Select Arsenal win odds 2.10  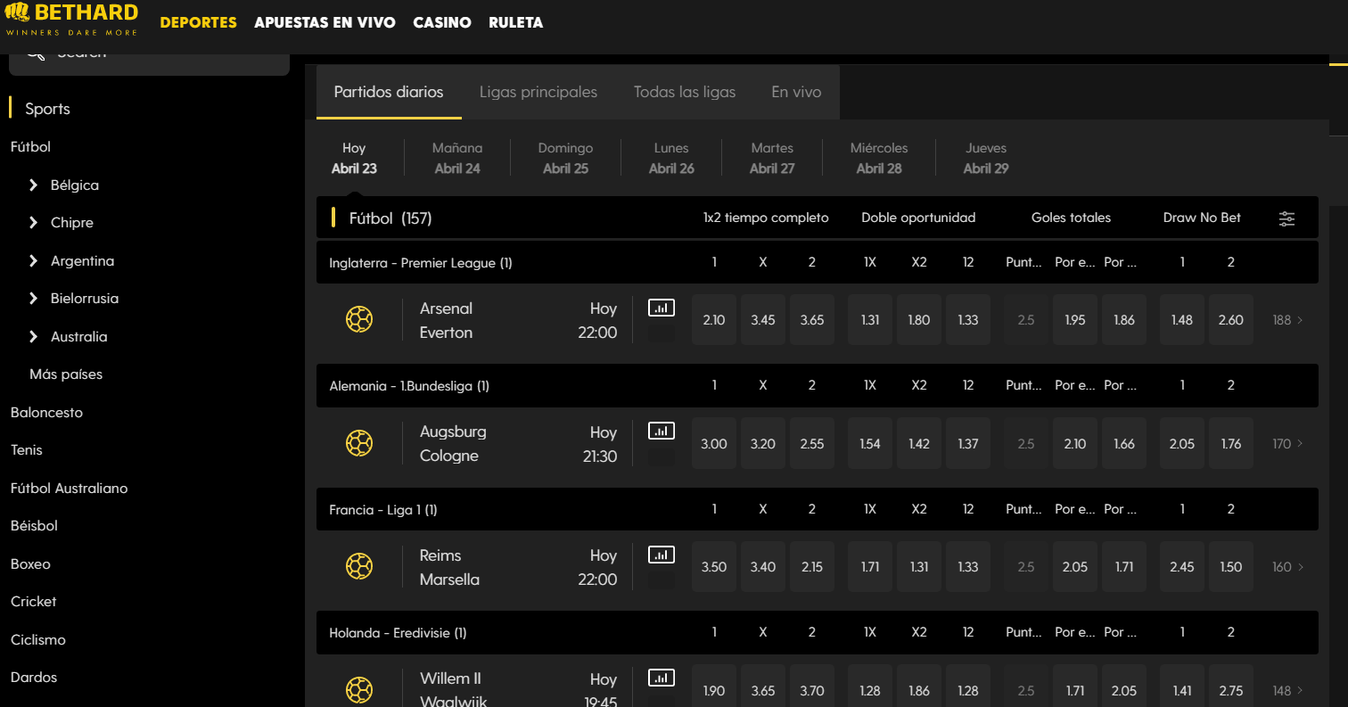pyautogui.click(x=714, y=320)
